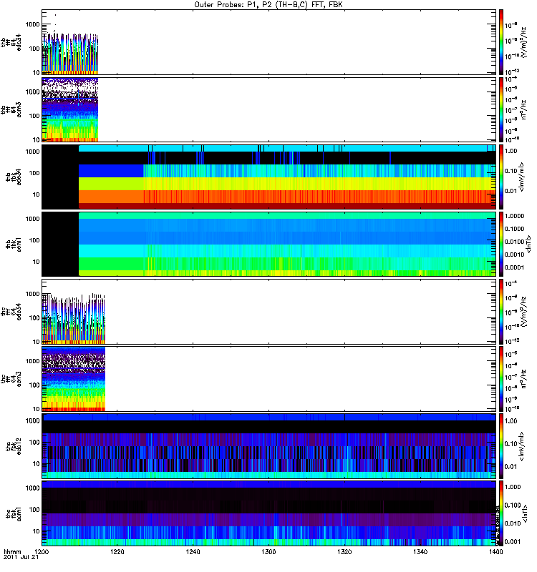The image size is (537, 572).
Task: Click the thc fbk scm1 color bar
Action: point(502,513)
